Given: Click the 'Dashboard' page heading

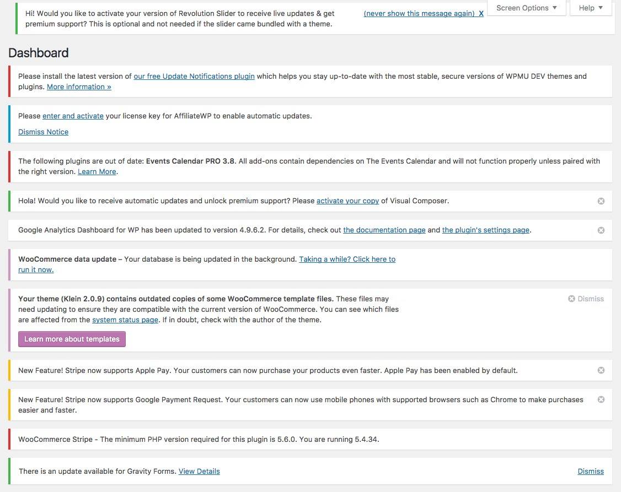Looking at the screenshot, I should 39,52.
